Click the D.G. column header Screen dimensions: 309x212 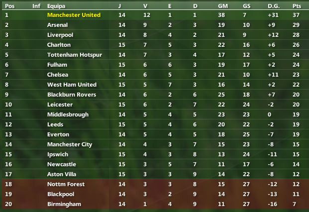(x=274, y=6)
